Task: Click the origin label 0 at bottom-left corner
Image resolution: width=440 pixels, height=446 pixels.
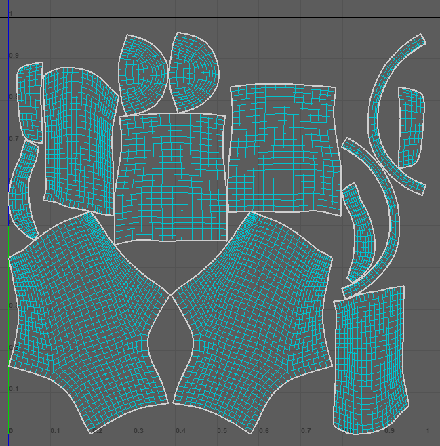Action: [x=11, y=431]
